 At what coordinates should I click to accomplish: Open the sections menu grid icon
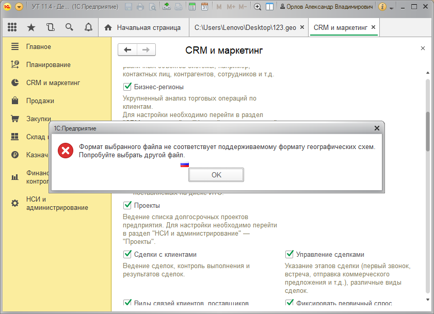coord(12,27)
